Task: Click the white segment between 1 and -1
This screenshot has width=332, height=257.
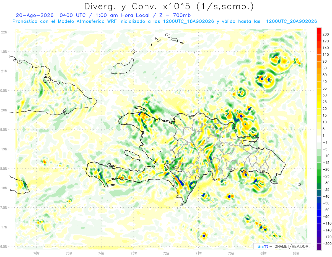Action: pyautogui.click(x=319, y=139)
